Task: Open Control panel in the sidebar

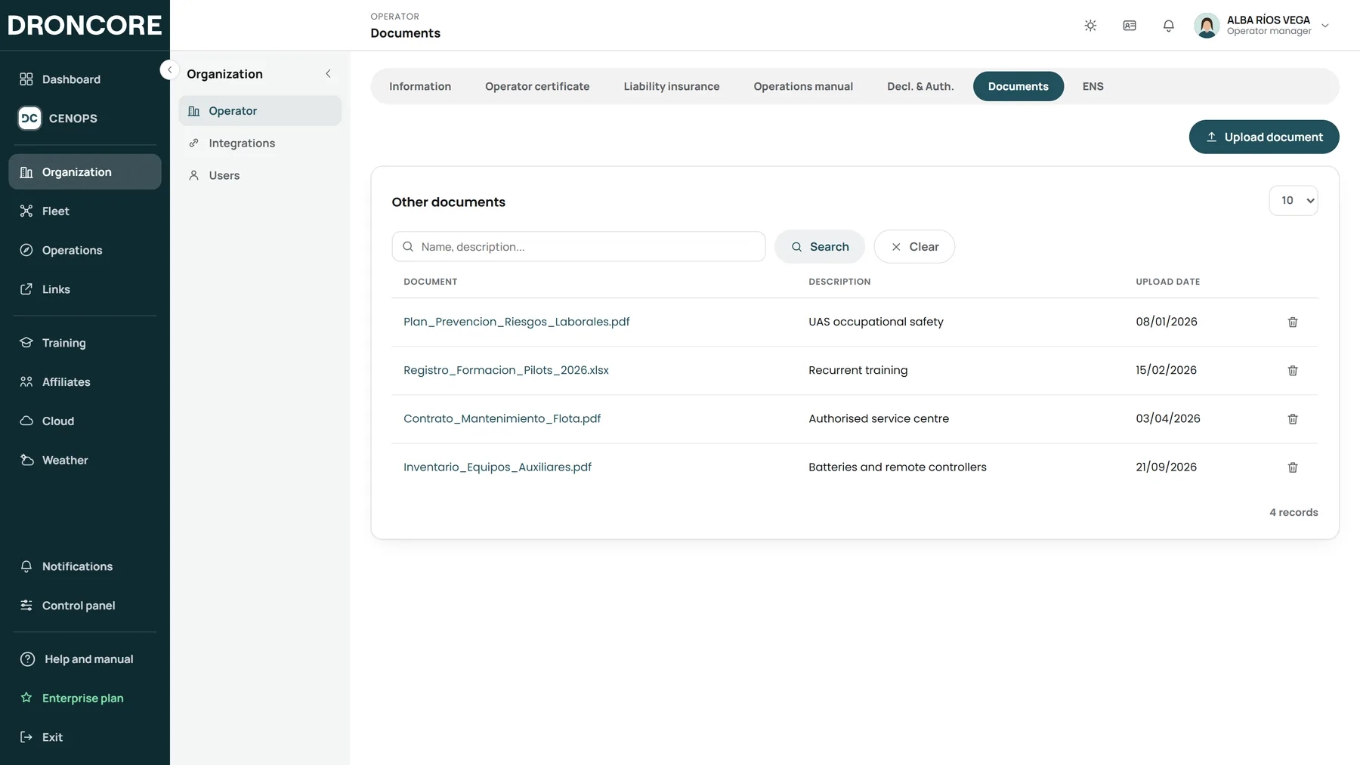Action: [x=85, y=606]
